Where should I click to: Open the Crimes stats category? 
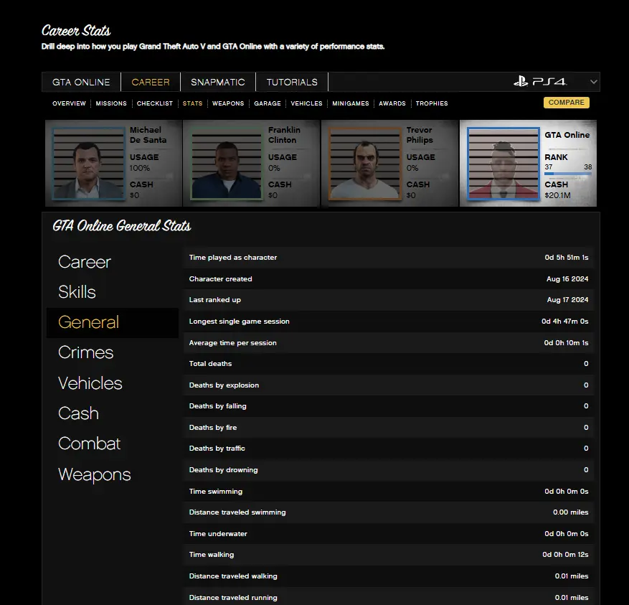coord(86,352)
